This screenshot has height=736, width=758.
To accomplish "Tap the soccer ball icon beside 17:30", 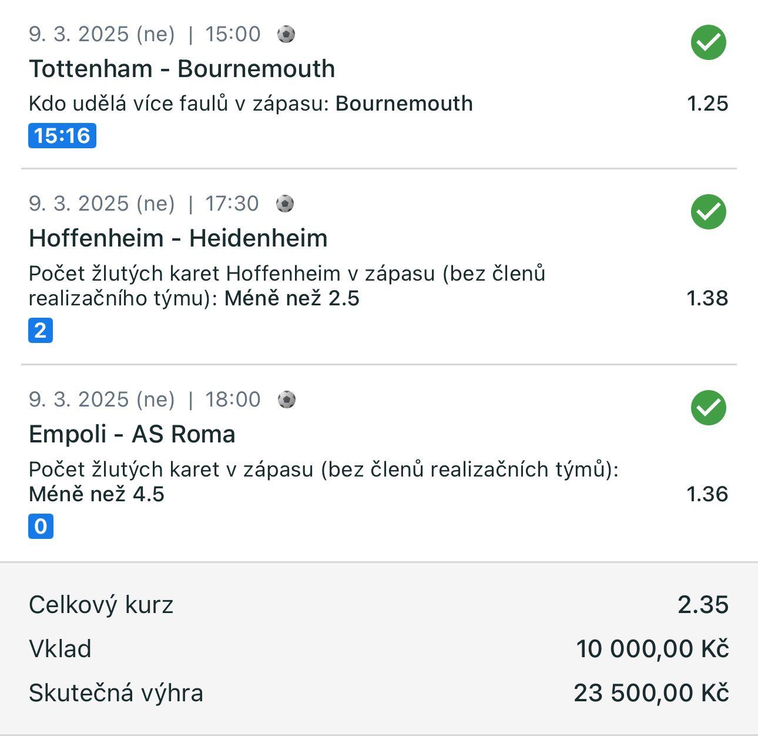I will 285,204.
